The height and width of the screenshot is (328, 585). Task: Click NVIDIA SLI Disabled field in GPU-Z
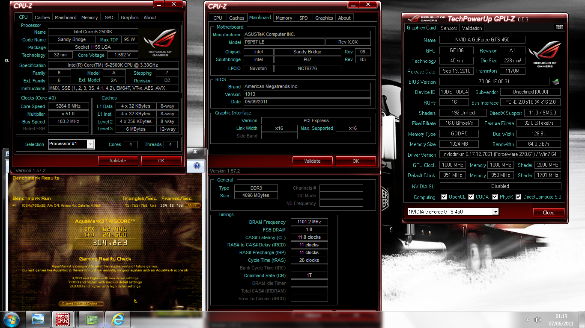500,186
